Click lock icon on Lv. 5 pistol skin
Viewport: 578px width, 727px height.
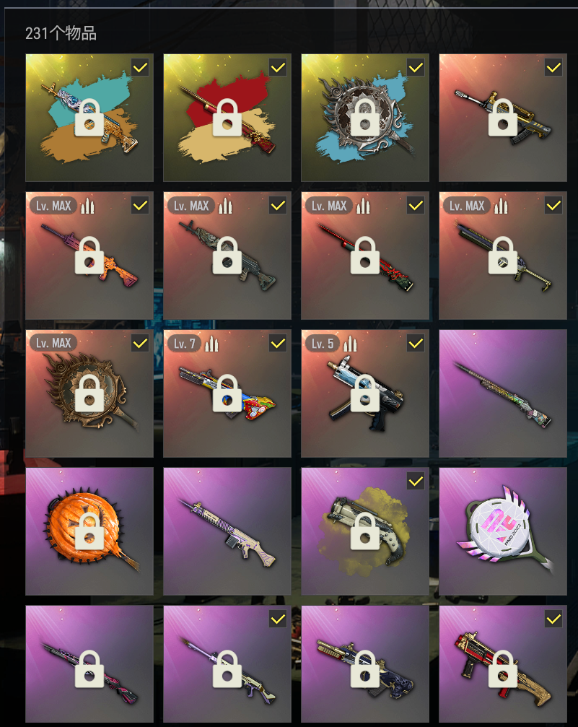point(365,393)
